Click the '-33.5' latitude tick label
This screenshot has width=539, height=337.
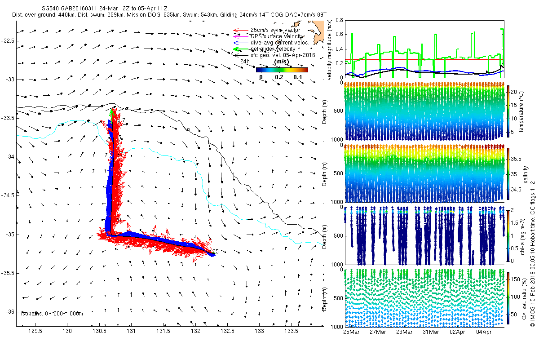(x=8, y=118)
